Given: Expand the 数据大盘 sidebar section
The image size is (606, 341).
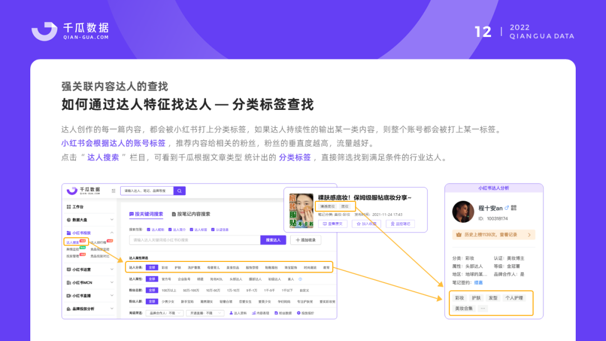Looking at the screenshot, I should tap(112, 220).
